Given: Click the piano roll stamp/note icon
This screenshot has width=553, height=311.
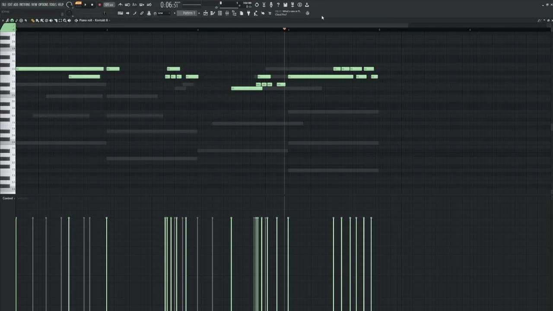Looking at the screenshot, I should click(x=16, y=20).
